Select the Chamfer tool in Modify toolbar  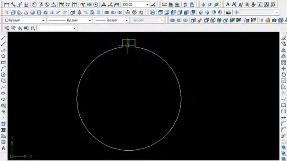(x=283, y=124)
